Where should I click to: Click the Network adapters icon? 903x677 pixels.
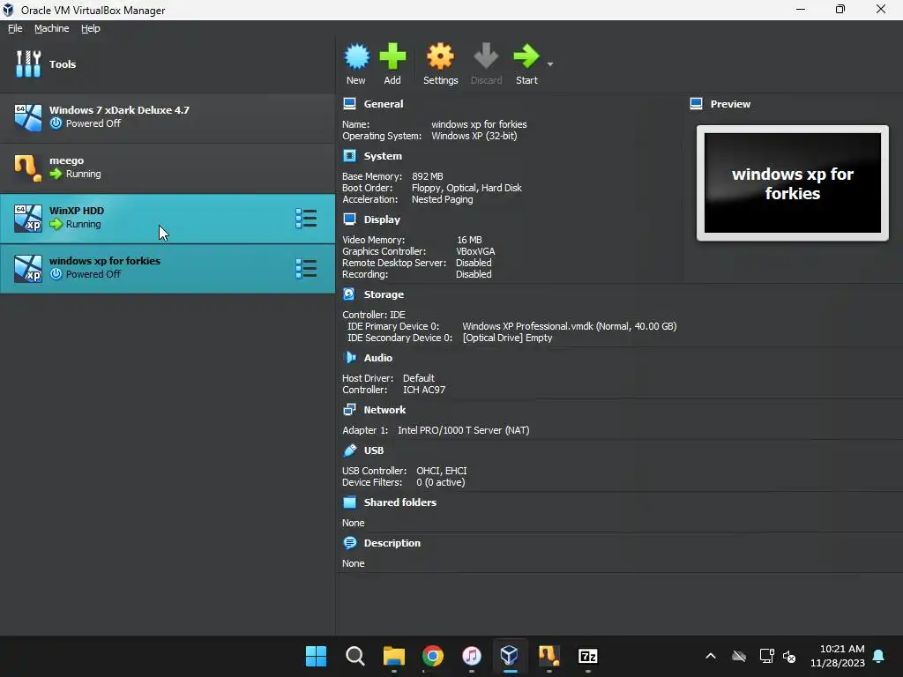[x=349, y=409]
